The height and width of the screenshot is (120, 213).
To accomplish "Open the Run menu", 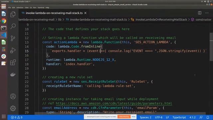I will (35, 8).
